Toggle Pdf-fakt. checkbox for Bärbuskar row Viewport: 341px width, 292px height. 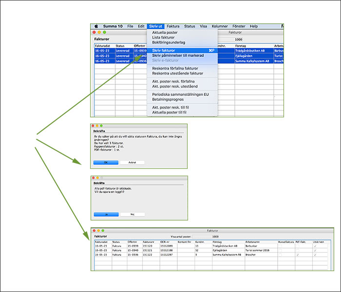pos(298,246)
